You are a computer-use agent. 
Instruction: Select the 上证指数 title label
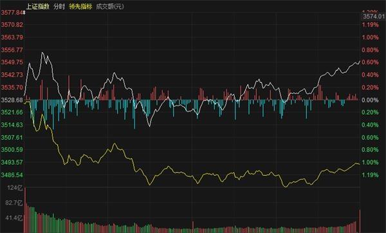[38, 6]
